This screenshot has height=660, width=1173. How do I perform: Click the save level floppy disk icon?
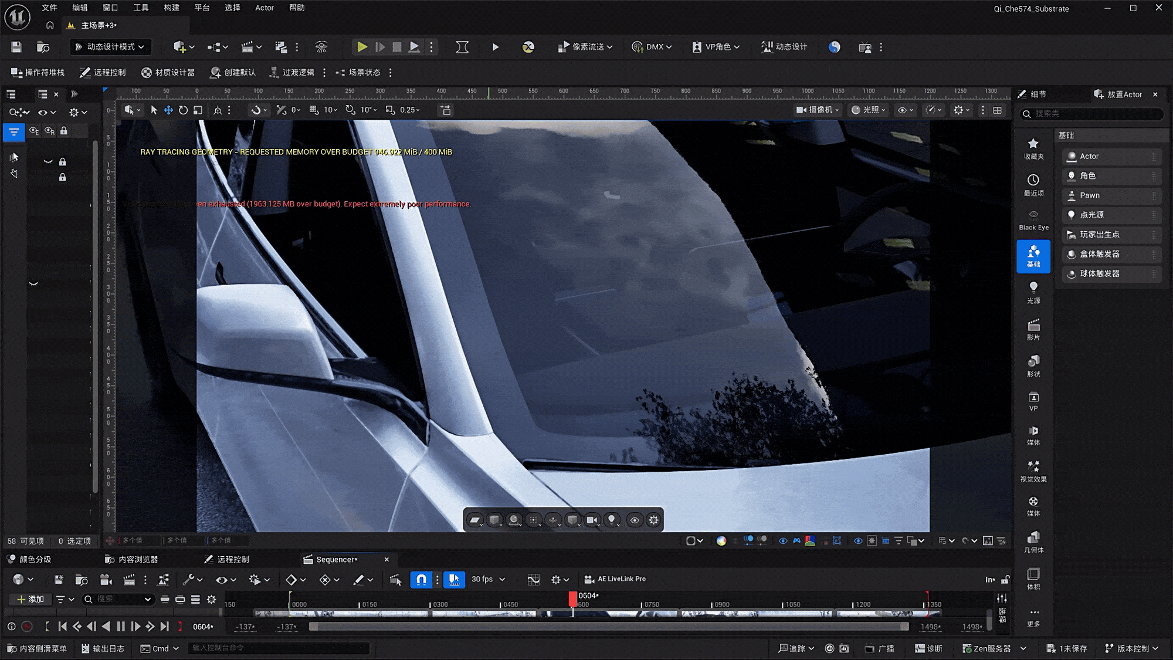click(x=16, y=47)
